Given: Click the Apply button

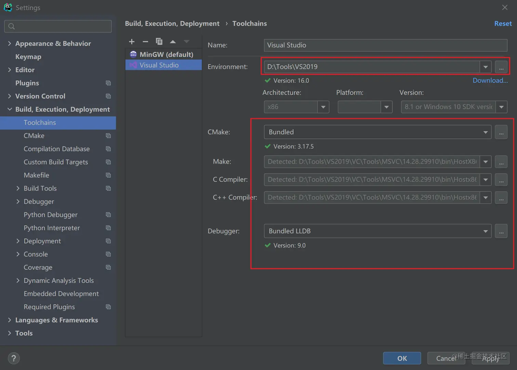Looking at the screenshot, I should tap(491, 358).
